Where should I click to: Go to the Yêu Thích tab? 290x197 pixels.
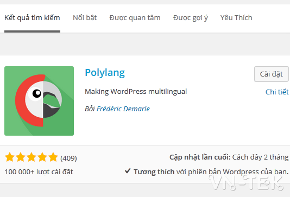click(x=236, y=18)
